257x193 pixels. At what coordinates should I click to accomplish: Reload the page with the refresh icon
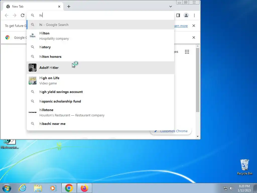click(x=23, y=15)
